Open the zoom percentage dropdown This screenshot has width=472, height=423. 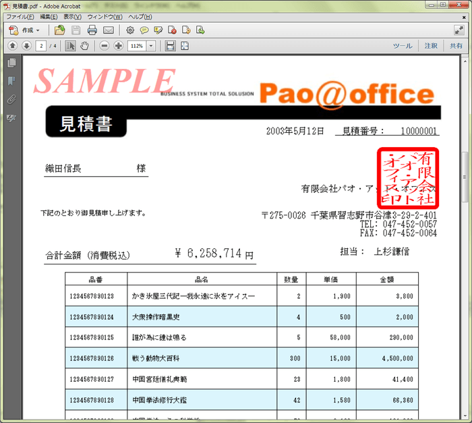click(151, 46)
